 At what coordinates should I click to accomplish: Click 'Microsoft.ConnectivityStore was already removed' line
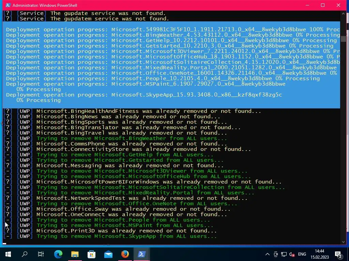coord(127,149)
